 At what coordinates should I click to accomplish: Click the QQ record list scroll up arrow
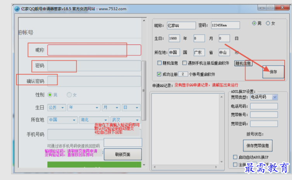[222, 97]
